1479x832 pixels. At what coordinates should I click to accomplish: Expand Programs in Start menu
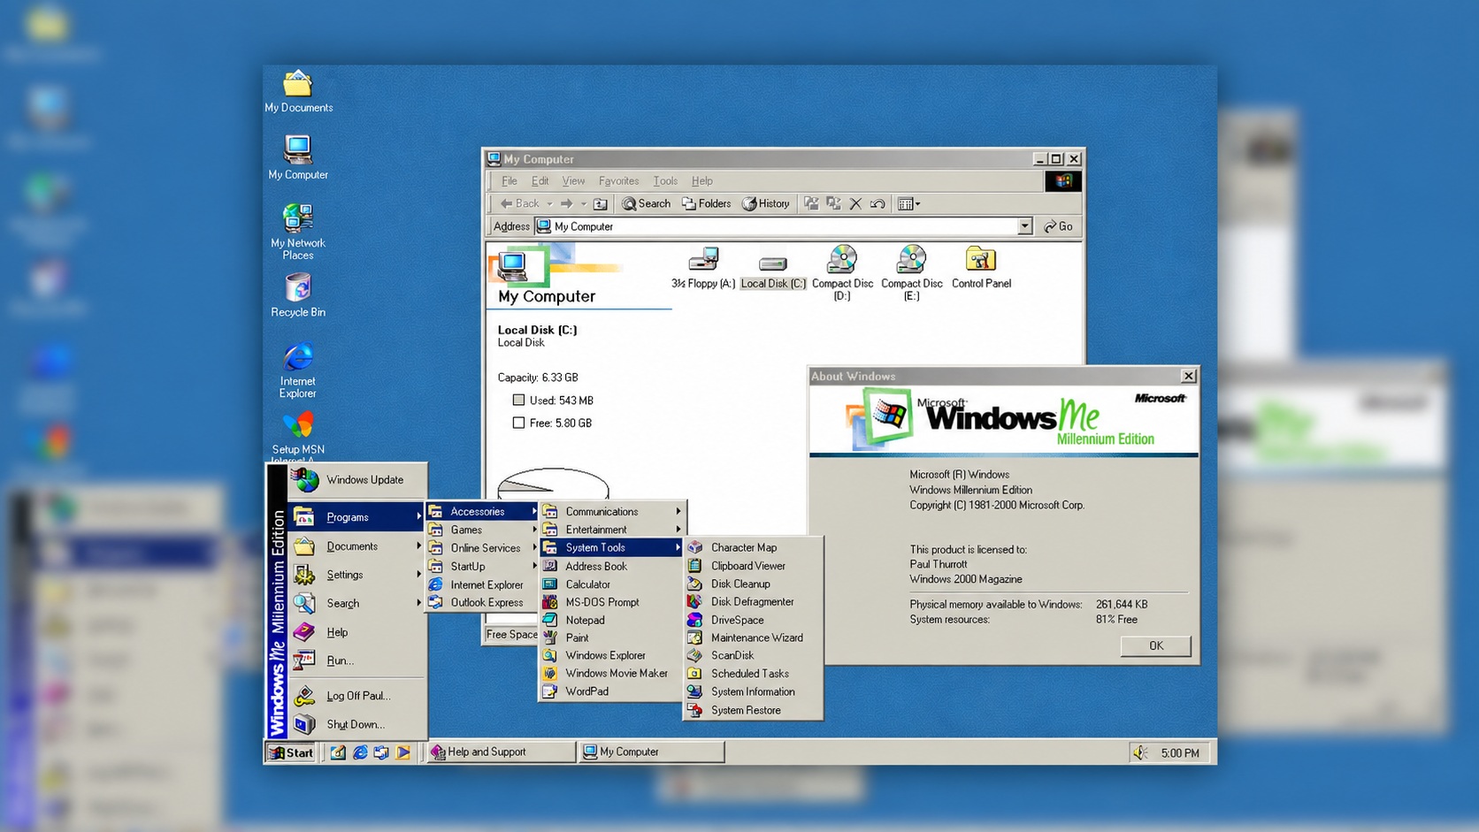pyautogui.click(x=358, y=517)
